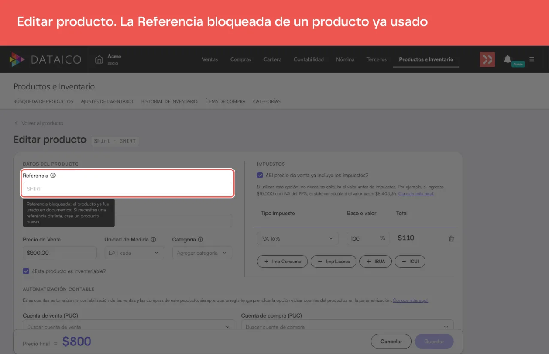Click the Dataico logo icon
Viewport: 549px width, 354px height.
pyautogui.click(x=17, y=59)
